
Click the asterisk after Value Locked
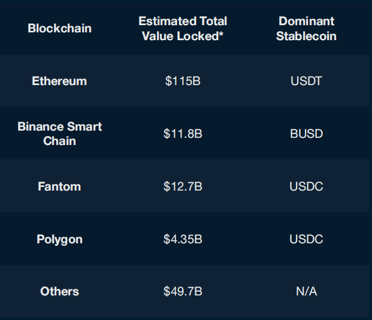221,34
